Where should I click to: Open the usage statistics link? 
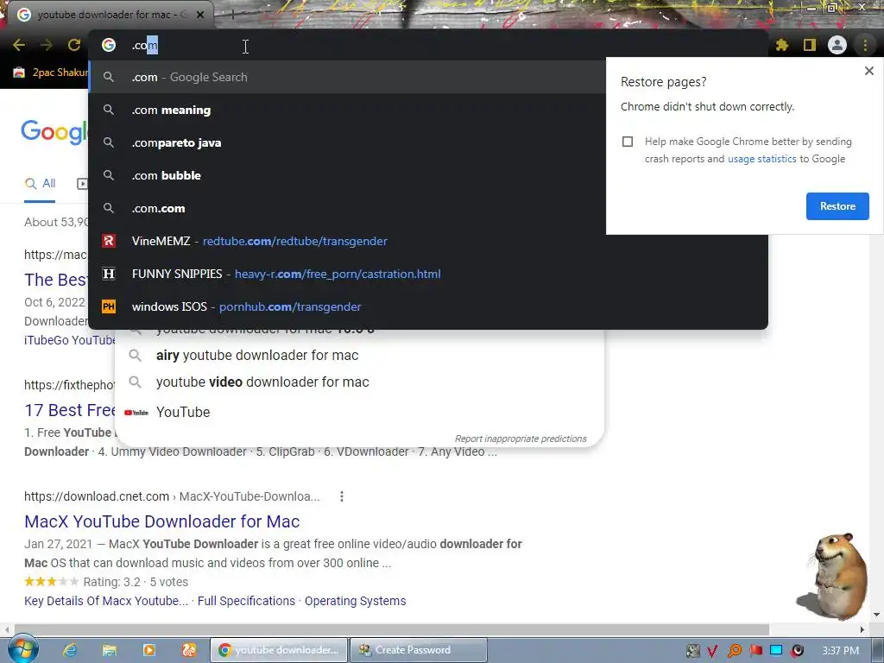[x=761, y=159]
